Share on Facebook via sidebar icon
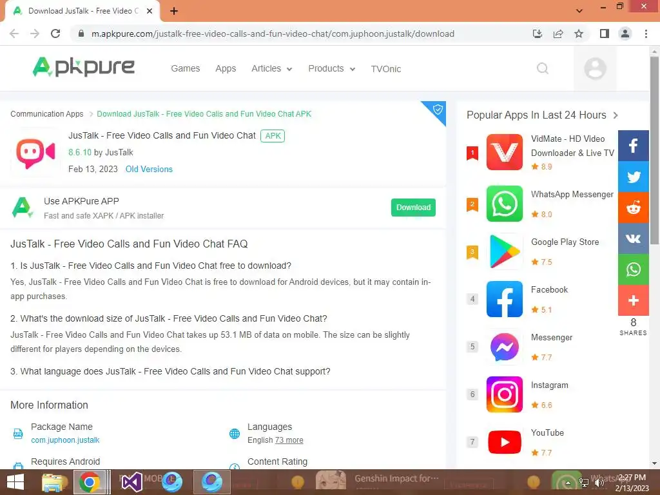Screen dimensions: 660x495 (x=633, y=146)
